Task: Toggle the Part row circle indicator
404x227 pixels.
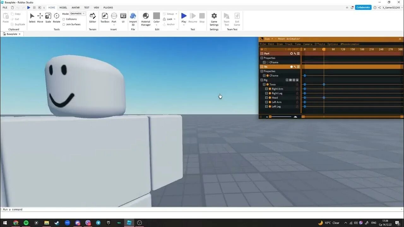Action: [292, 54]
